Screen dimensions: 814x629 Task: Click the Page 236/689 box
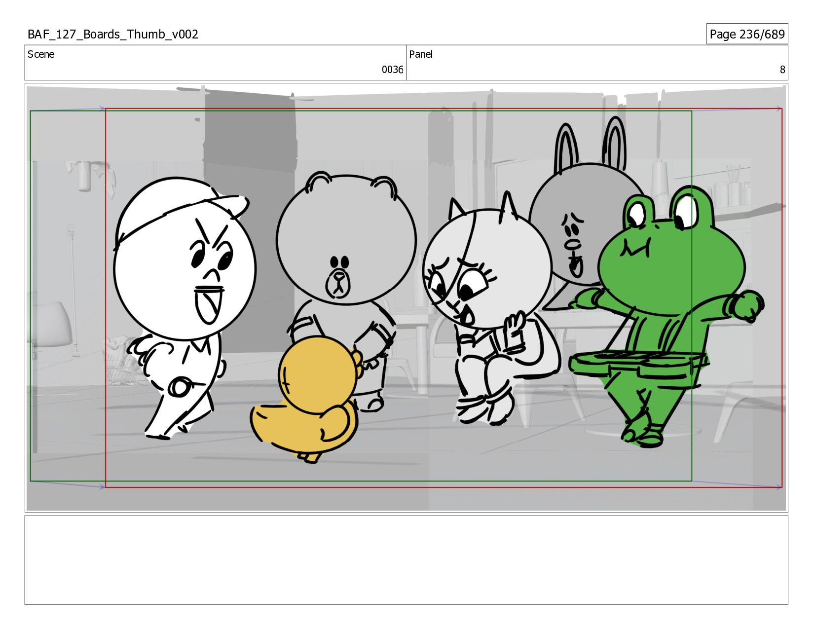(x=747, y=34)
